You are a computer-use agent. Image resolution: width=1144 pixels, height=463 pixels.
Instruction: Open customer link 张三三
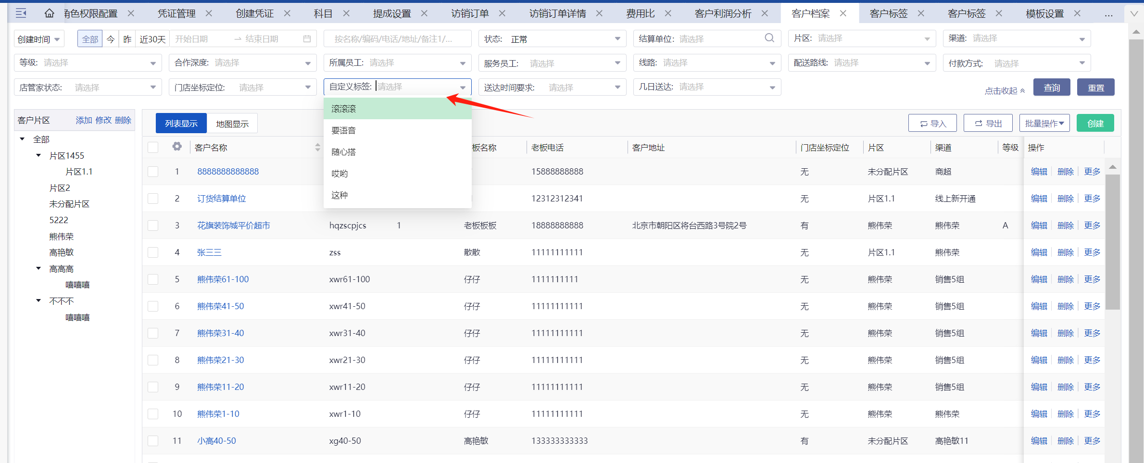[x=209, y=252]
